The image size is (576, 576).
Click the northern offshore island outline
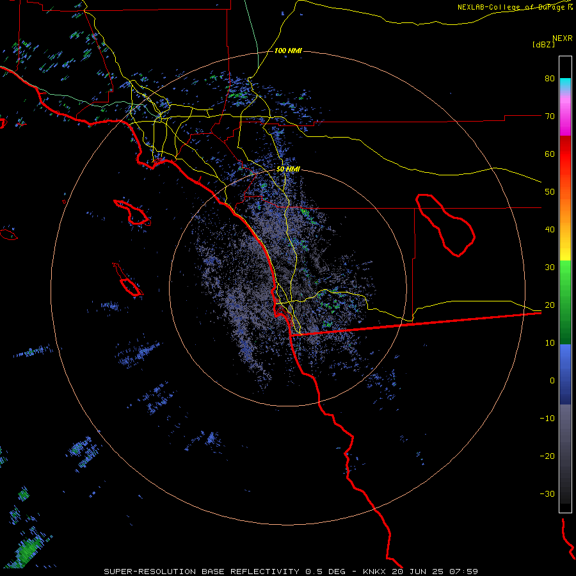pos(132,212)
